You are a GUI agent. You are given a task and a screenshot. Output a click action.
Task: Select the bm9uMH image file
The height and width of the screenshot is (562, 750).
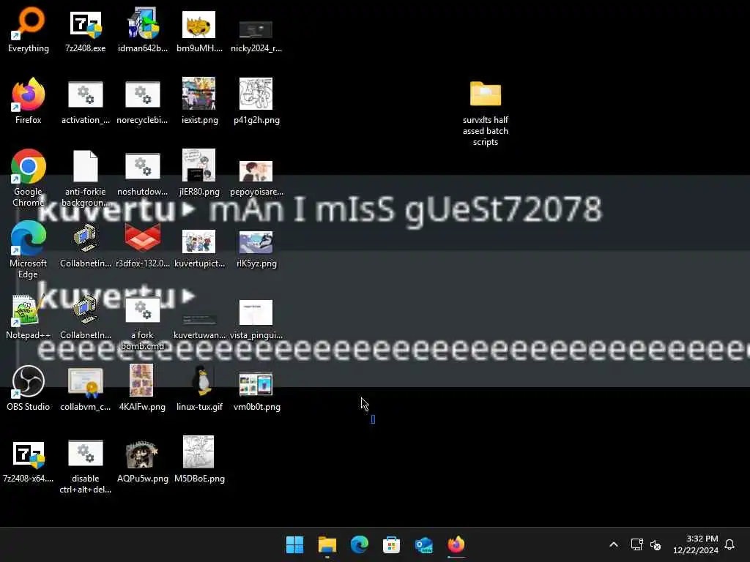(199, 29)
